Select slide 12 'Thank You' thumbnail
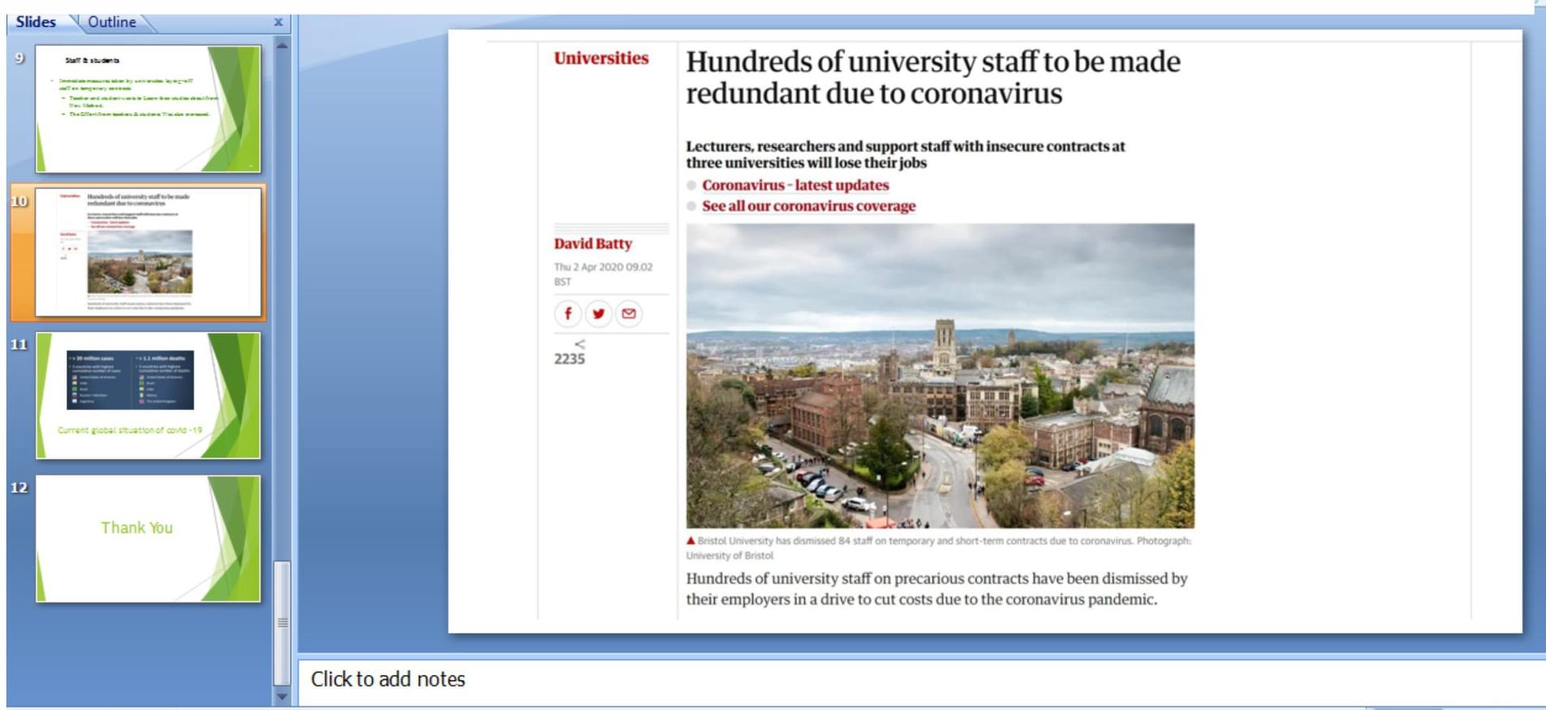This screenshot has height=710, width=1546. 149,539
